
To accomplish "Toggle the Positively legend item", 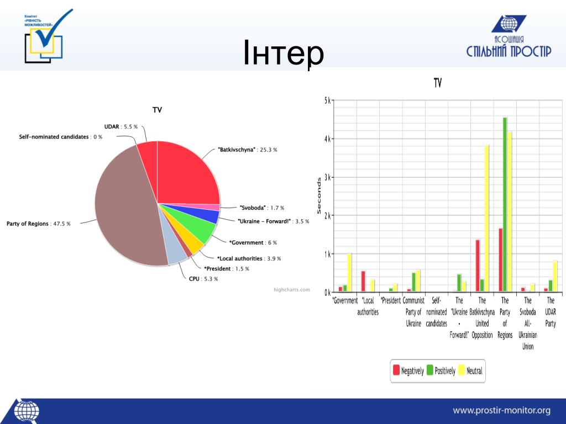I will (x=441, y=370).
